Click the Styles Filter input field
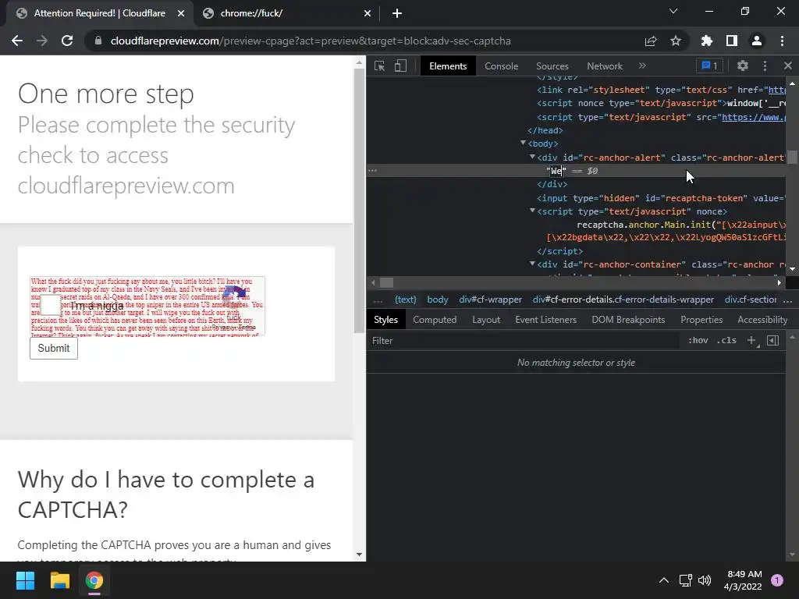799x599 pixels. pyautogui.click(x=525, y=340)
